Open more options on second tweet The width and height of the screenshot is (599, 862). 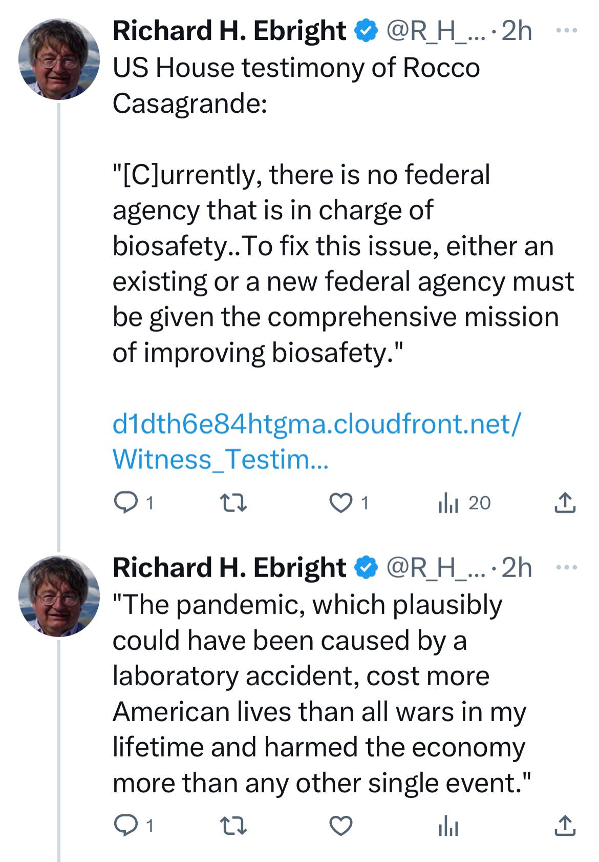[x=567, y=567]
